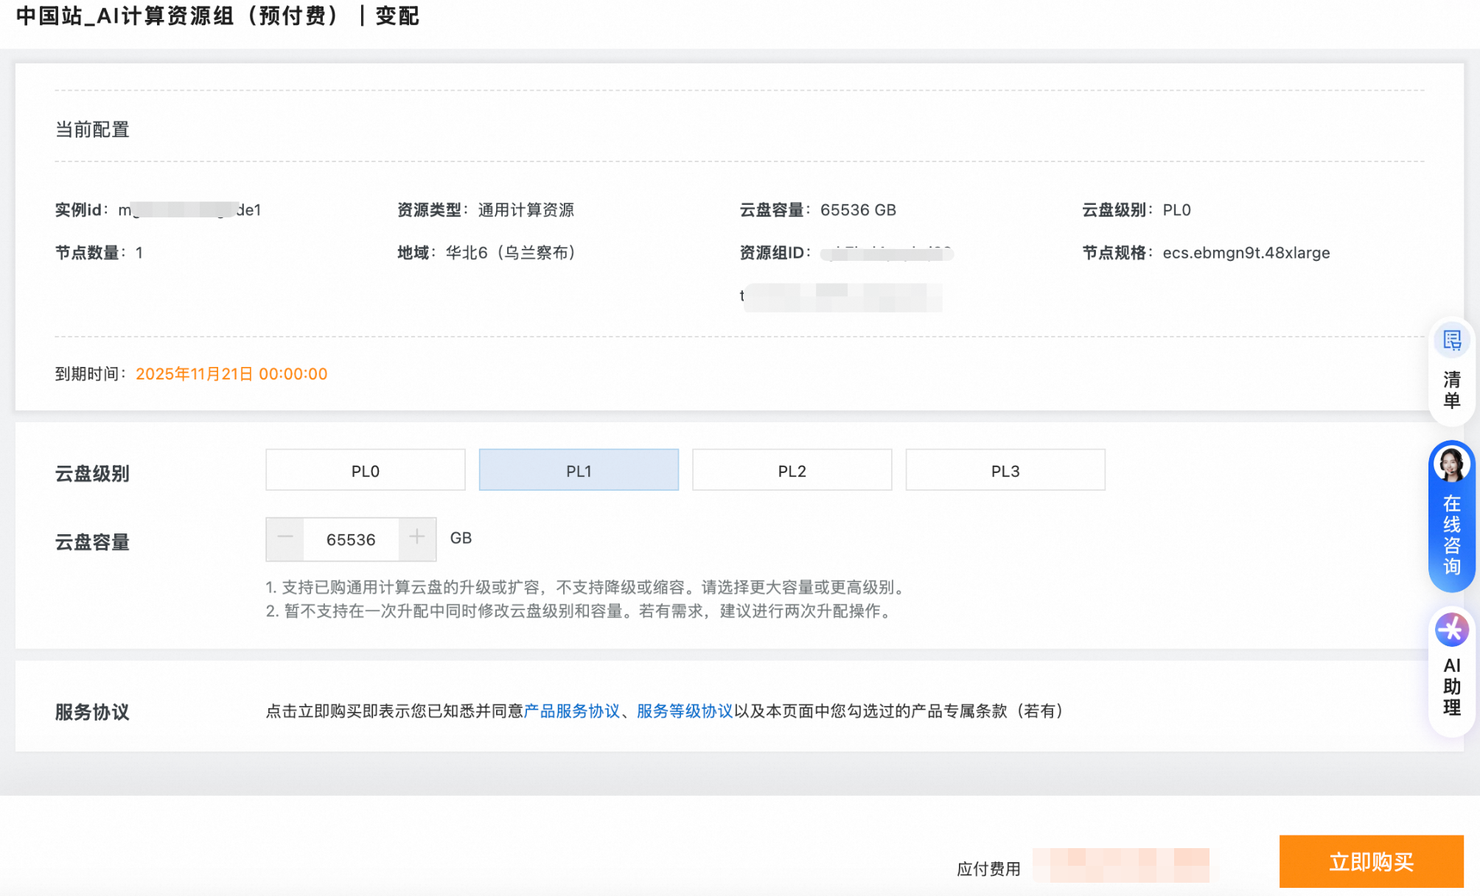This screenshot has width=1480, height=896.
Task: Click the blurred 应付费用 price amount
Action: pos(1120,866)
